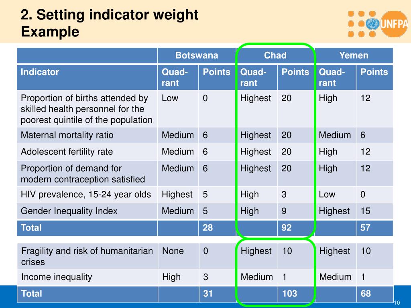Screen dimensions: 411x308
Task: Click Yemen's final total of 68
Action: [x=366, y=294]
